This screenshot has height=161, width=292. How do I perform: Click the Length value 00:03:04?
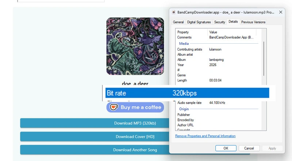point(215,80)
